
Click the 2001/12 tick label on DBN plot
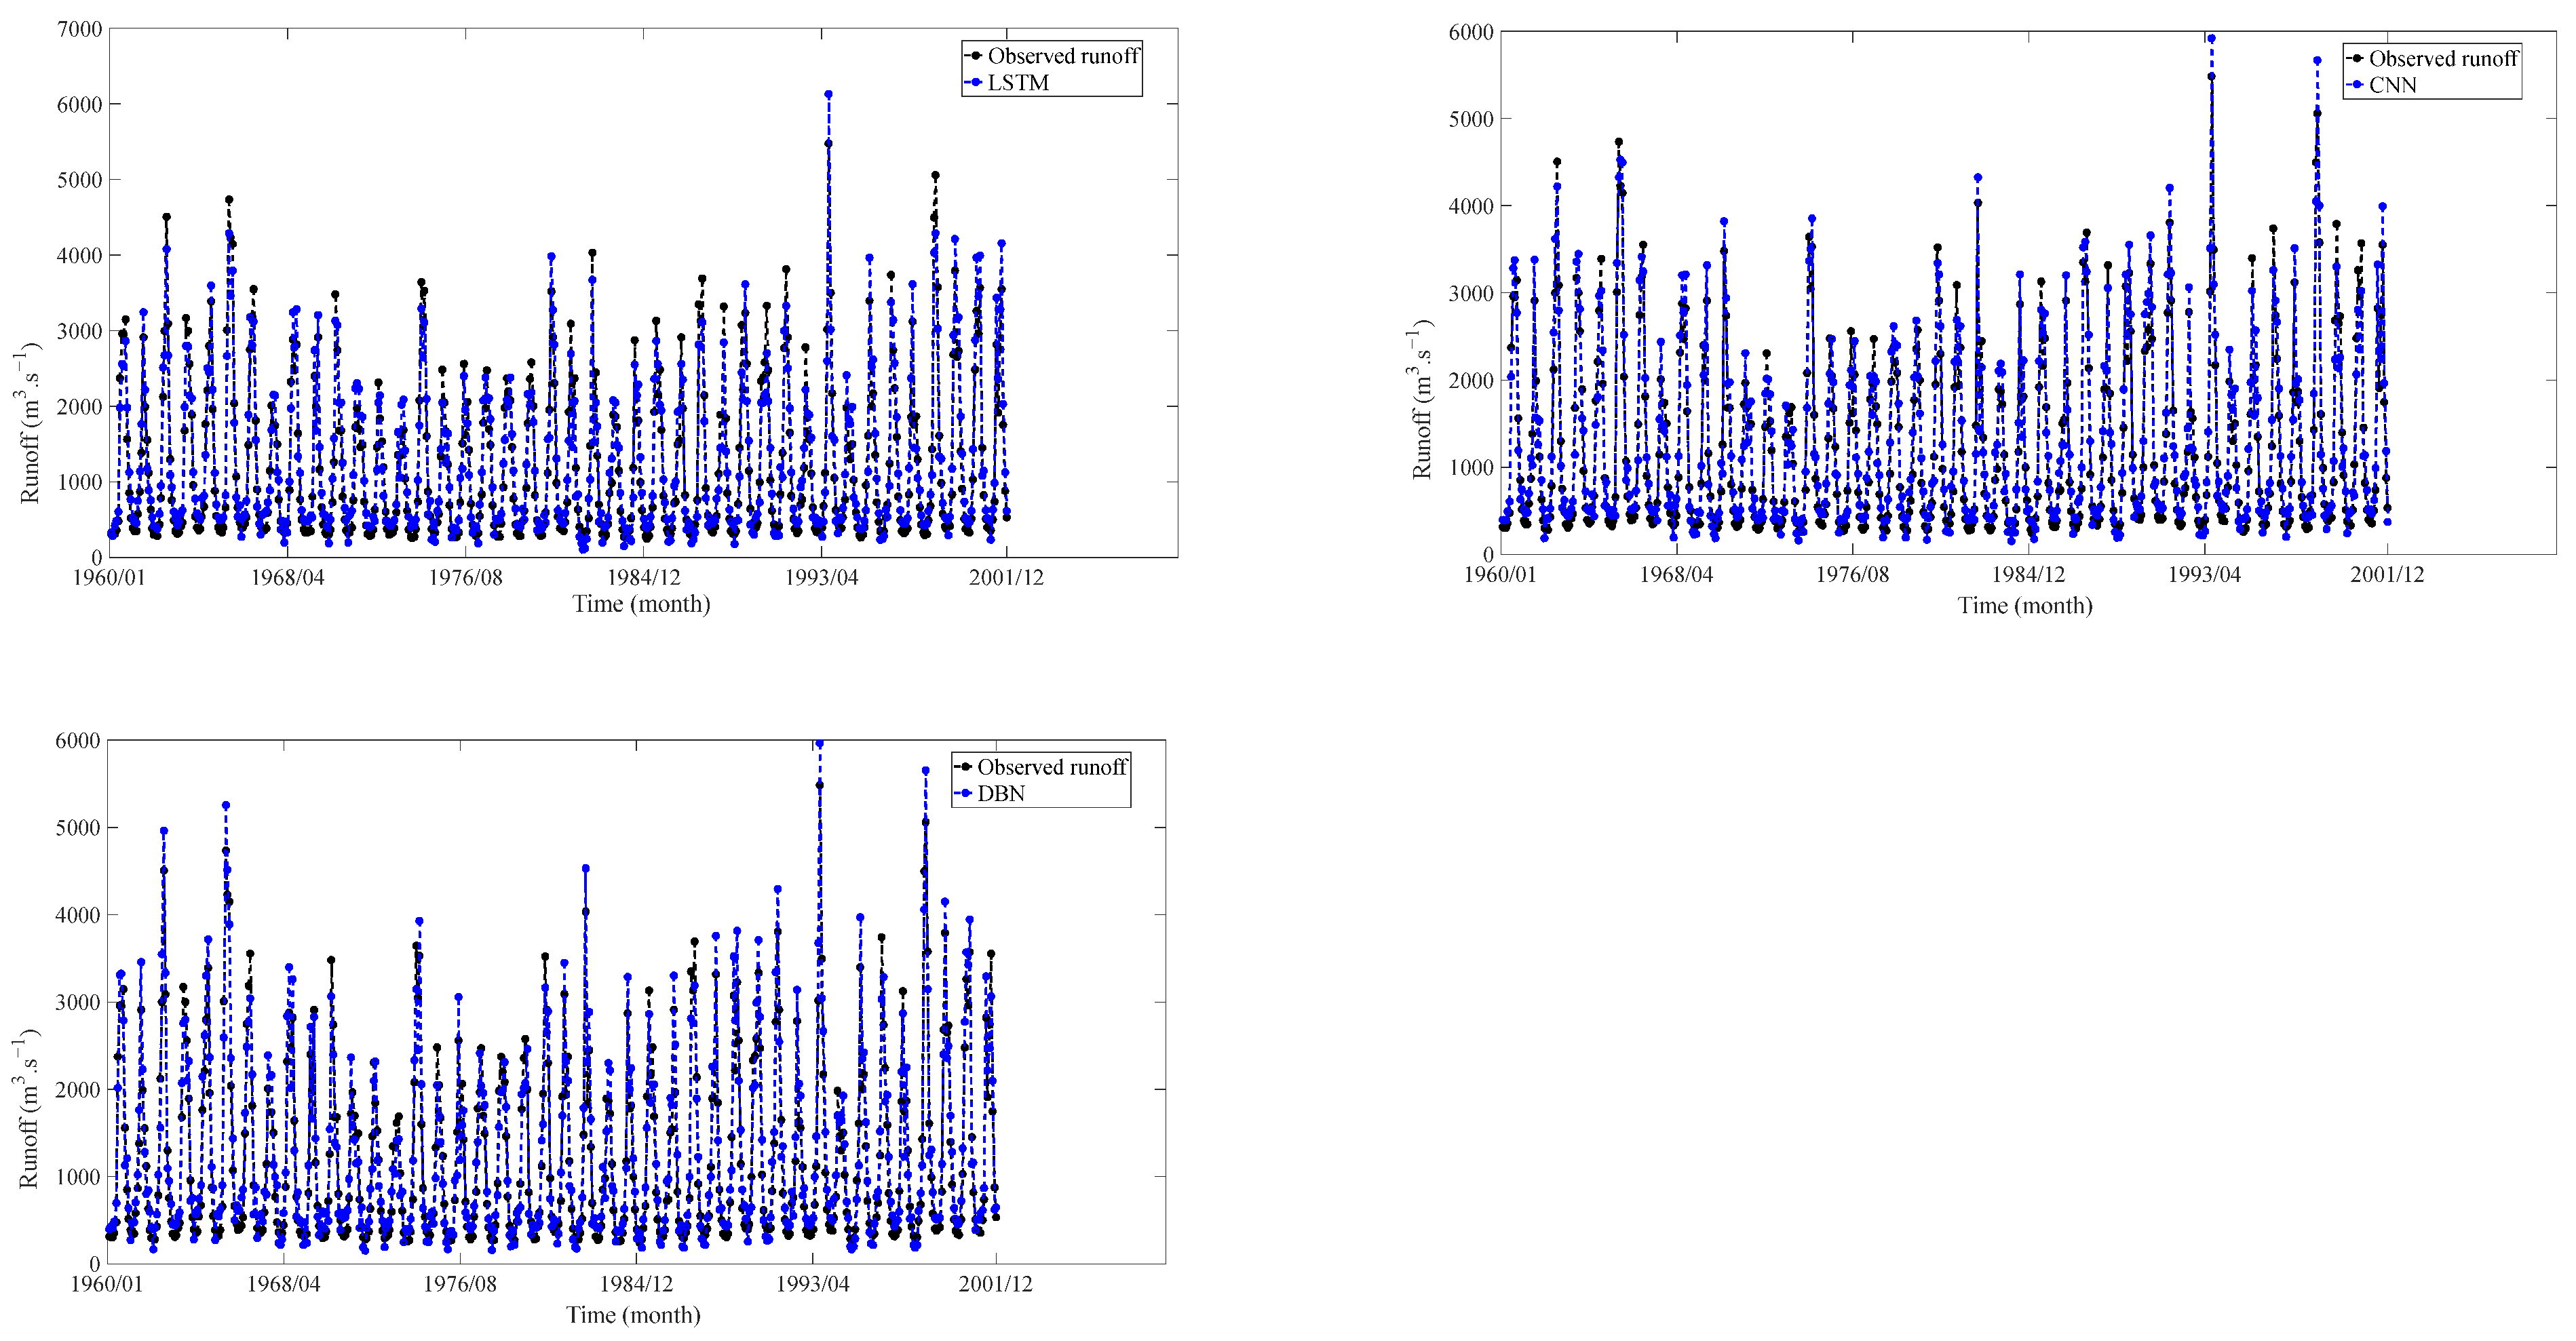tap(995, 1285)
